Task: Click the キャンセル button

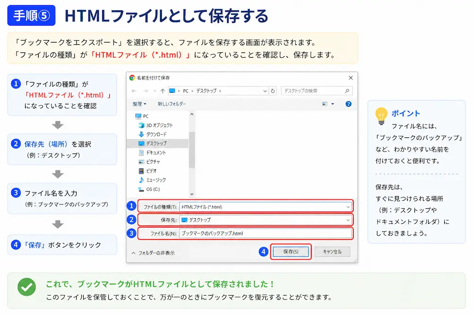Action: pyautogui.click(x=332, y=251)
